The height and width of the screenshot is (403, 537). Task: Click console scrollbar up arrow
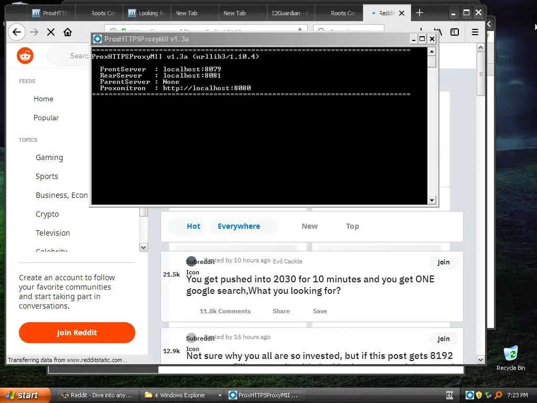click(x=432, y=51)
